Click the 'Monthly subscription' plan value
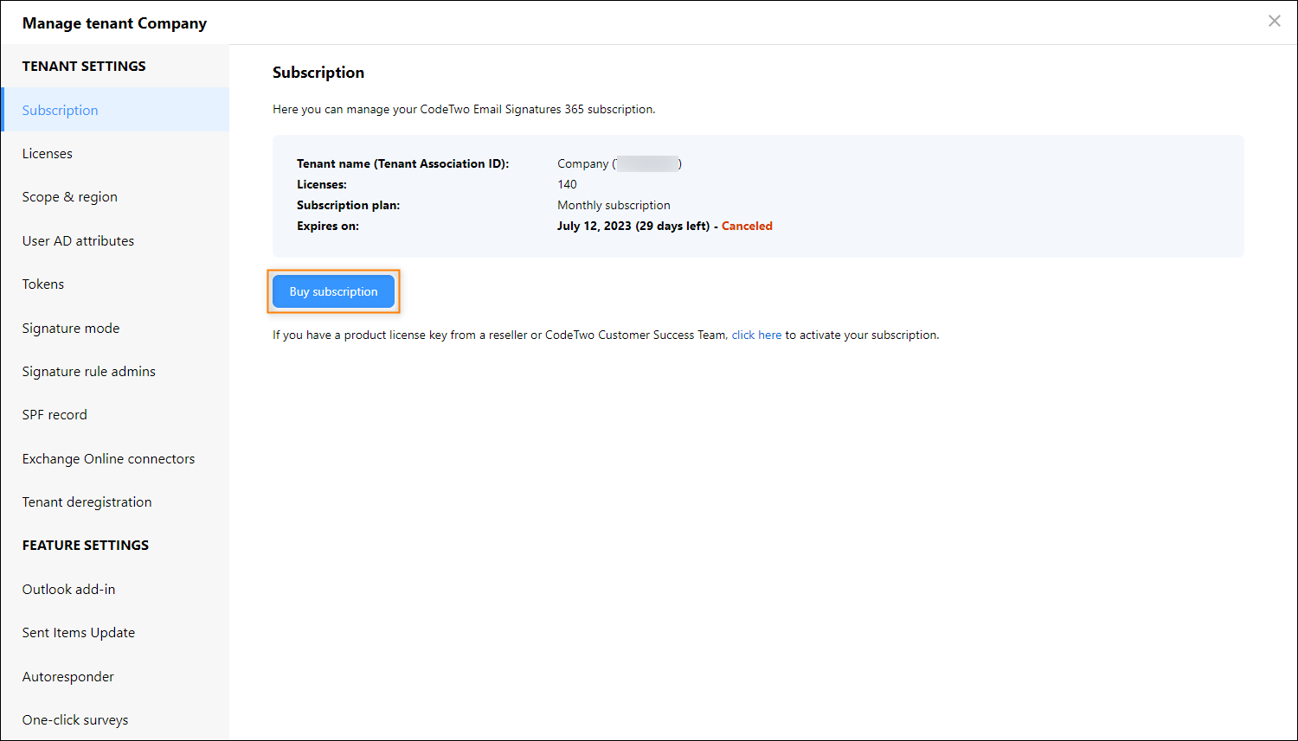1298x741 pixels. click(614, 205)
